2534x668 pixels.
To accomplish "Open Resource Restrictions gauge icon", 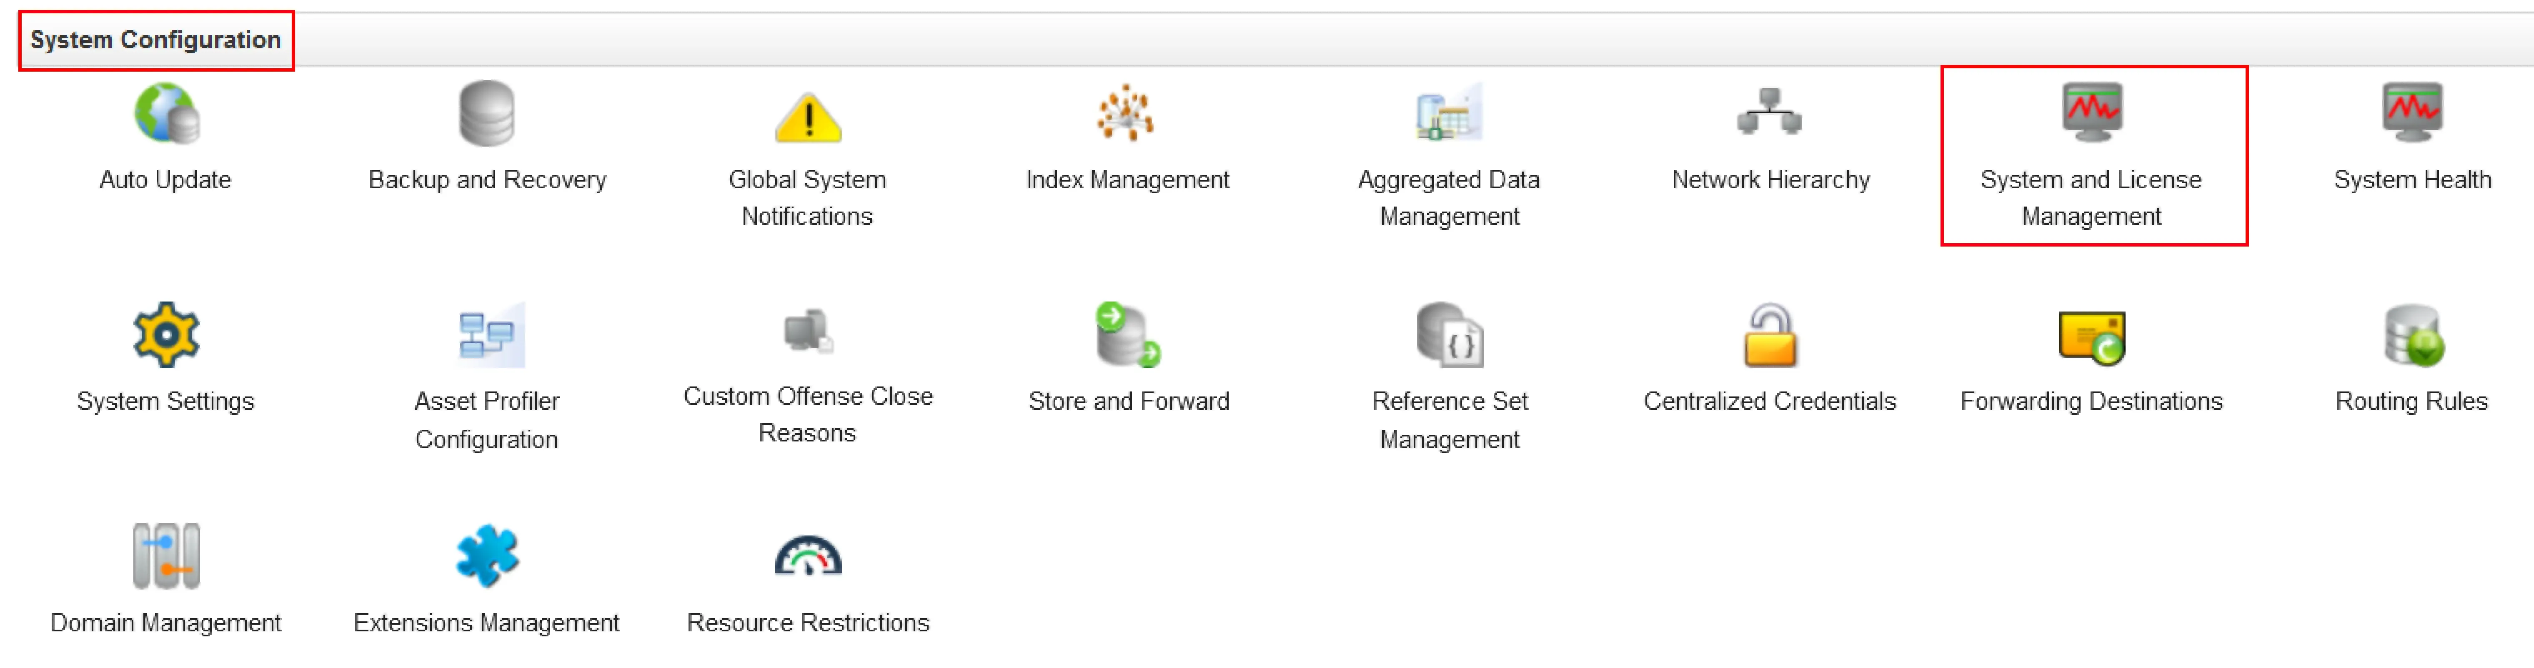I will (x=806, y=555).
